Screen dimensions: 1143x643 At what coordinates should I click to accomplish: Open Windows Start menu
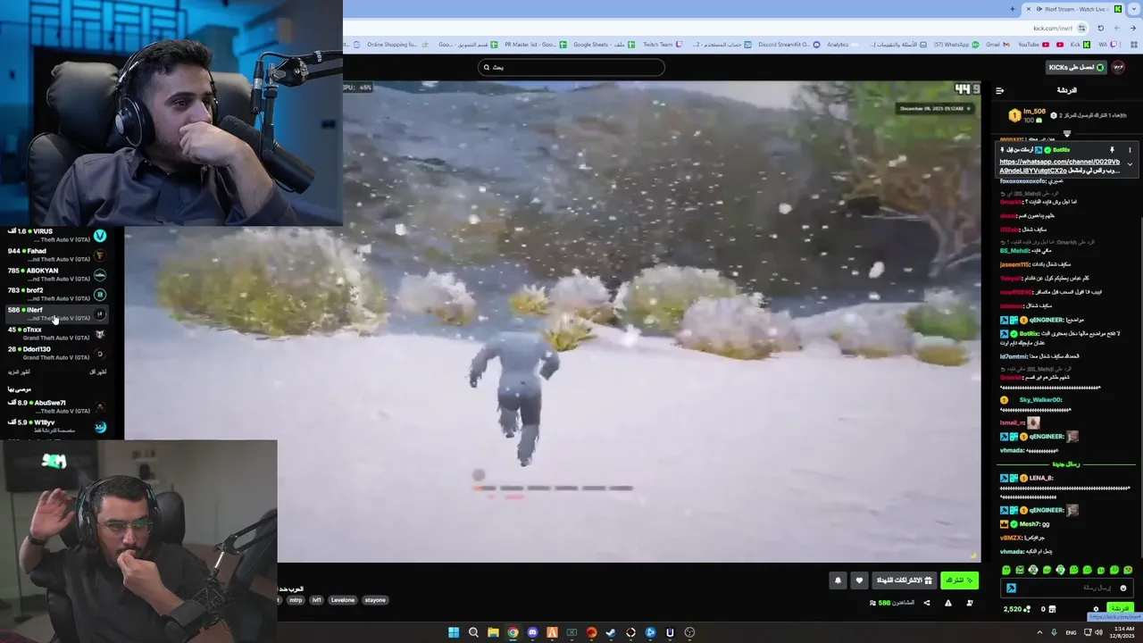(x=454, y=632)
